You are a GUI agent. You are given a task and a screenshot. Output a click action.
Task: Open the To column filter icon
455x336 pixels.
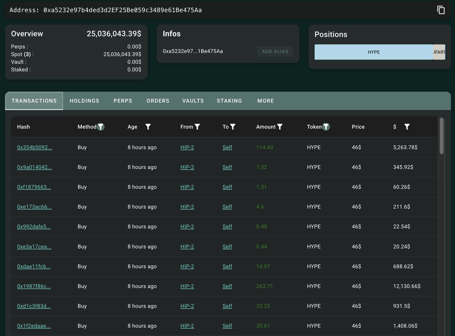(x=233, y=127)
